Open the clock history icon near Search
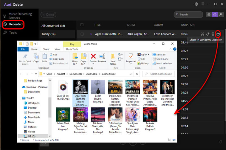The image size is (226, 150). point(215,14)
